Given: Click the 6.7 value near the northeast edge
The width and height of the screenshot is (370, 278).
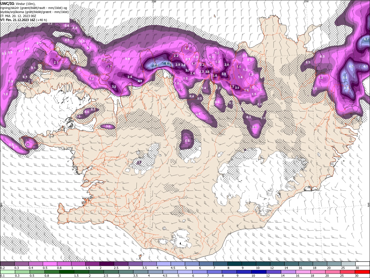Looking at the screenshot, I should point(366,39).
